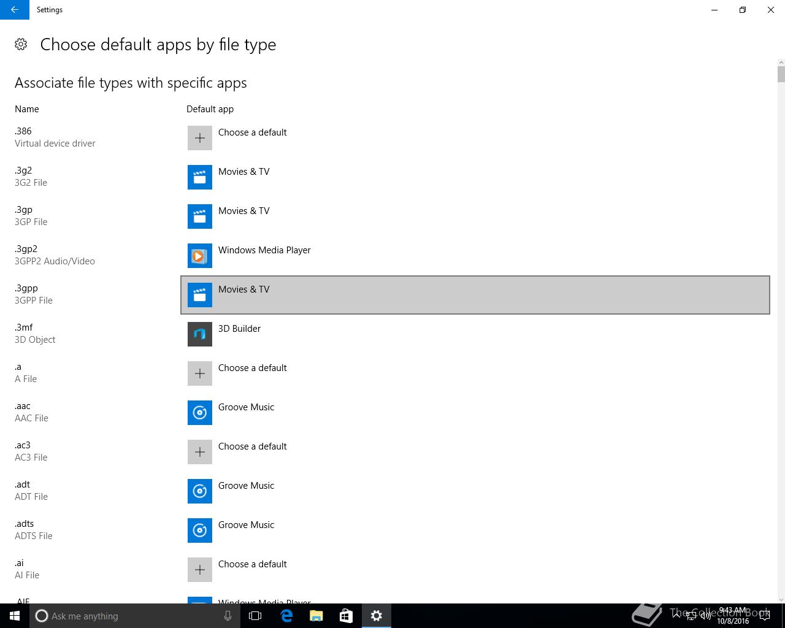
Task: Click the 'Name' column header
Action: click(27, 109)
